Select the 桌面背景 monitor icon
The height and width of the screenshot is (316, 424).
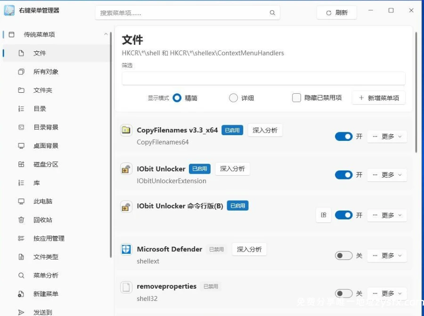(x=21, y=146)
